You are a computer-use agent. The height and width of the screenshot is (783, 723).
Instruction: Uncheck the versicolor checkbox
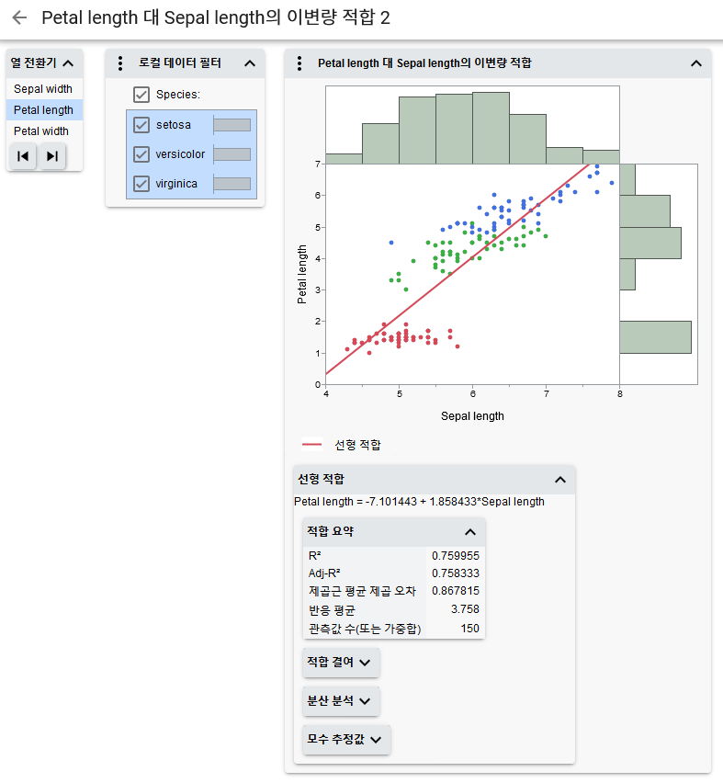(141, 153)
